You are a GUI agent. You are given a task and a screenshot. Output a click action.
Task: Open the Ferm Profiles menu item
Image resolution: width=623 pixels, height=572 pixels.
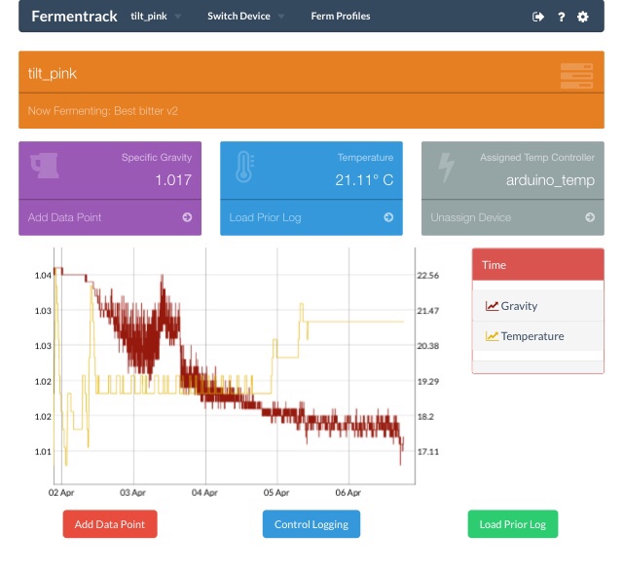click(341, 17)
